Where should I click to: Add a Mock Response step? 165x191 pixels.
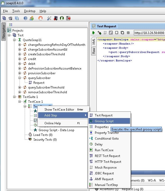[x=109, y=168]
